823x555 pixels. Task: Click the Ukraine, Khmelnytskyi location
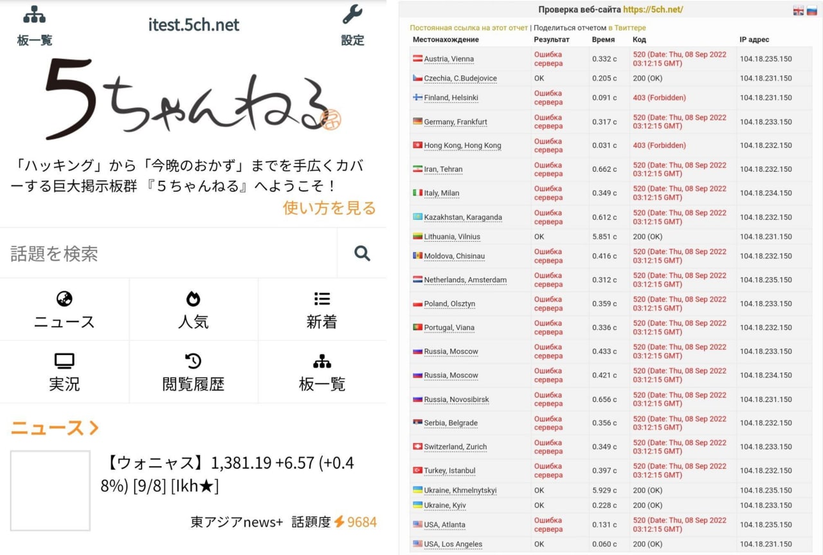460,491
